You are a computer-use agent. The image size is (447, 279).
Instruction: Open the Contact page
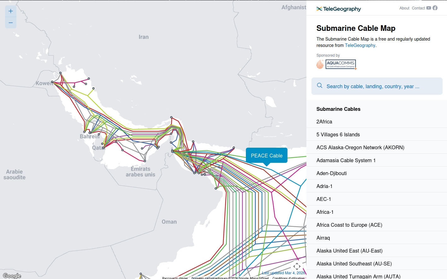pyautogui.click(x=418, y=8)
